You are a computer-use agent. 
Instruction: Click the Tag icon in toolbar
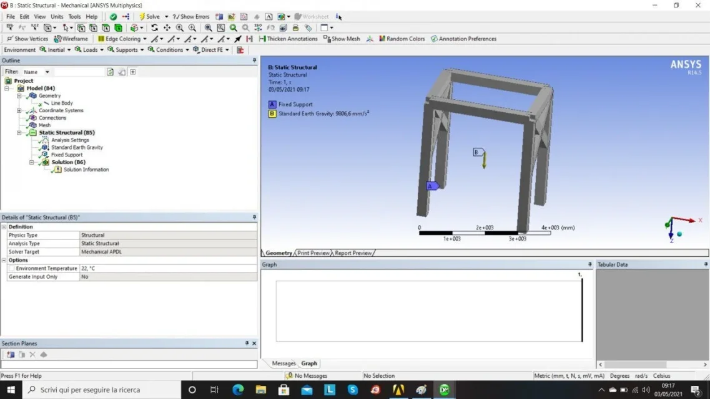coord(308,27)
